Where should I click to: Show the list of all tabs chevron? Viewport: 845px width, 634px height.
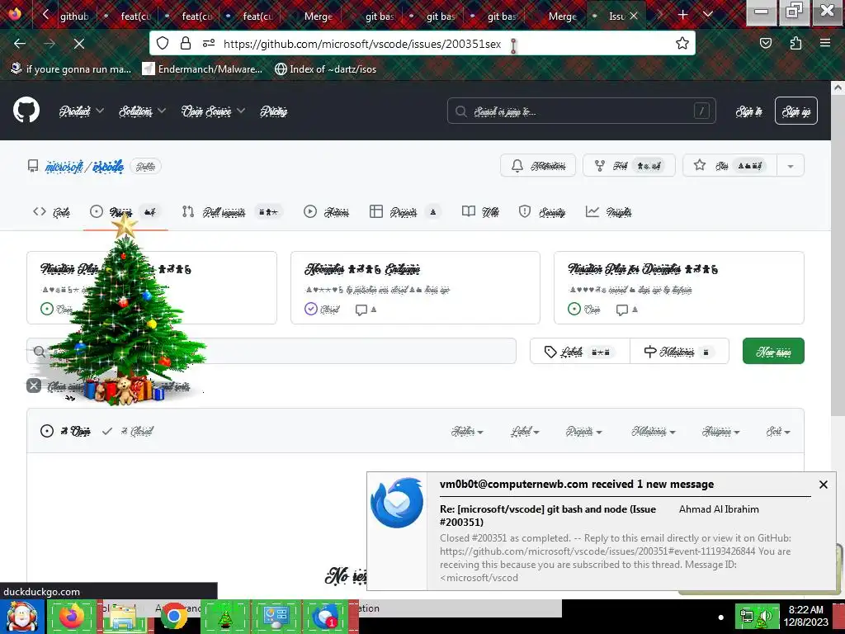708,15
